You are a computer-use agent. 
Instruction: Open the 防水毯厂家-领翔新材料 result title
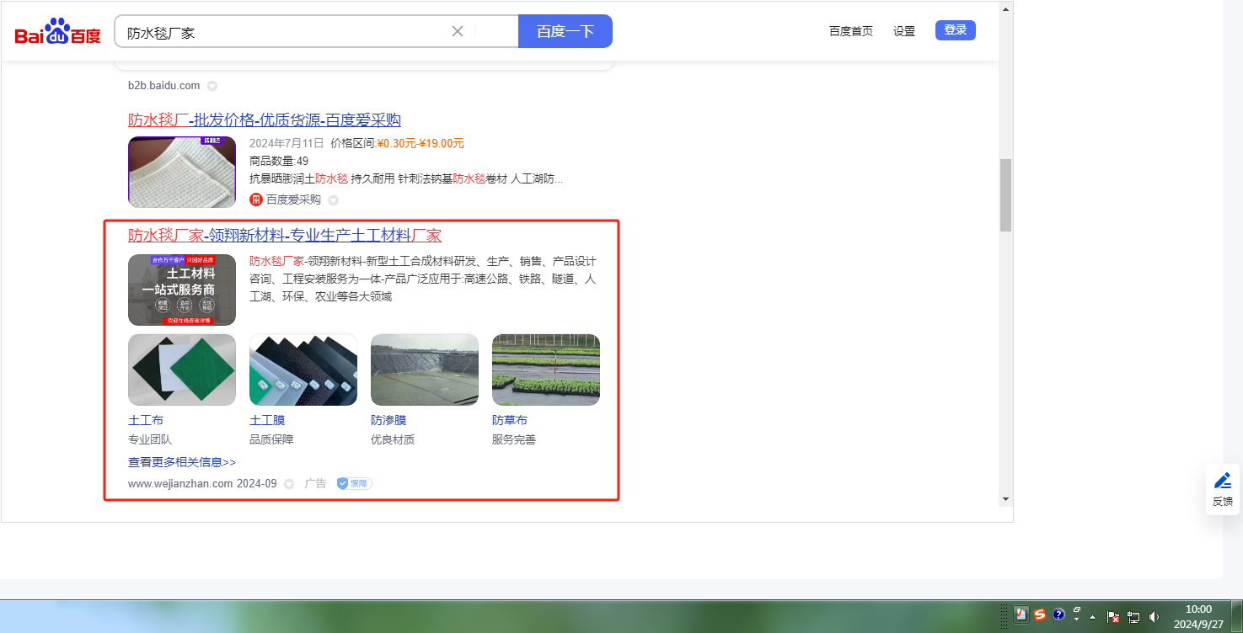point(285,236)
